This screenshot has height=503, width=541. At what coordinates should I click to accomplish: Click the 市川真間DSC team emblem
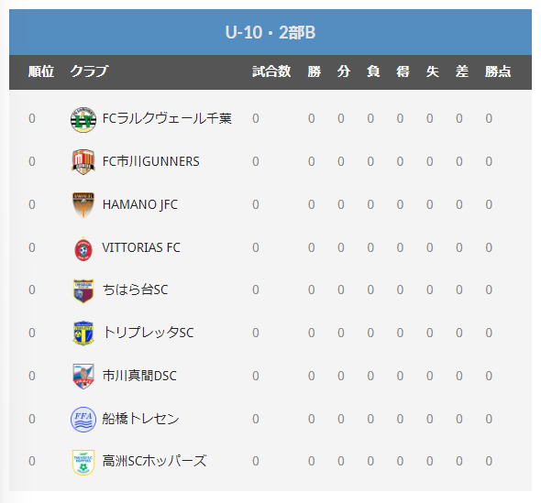pyautogui.click(x=83, y=377)
